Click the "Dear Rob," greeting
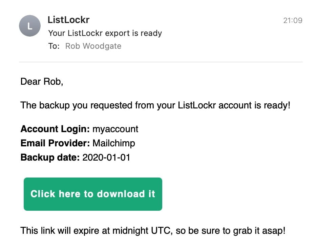Viewport: 315px width, 248px height. pyautogui.click(x=42, y=81)
